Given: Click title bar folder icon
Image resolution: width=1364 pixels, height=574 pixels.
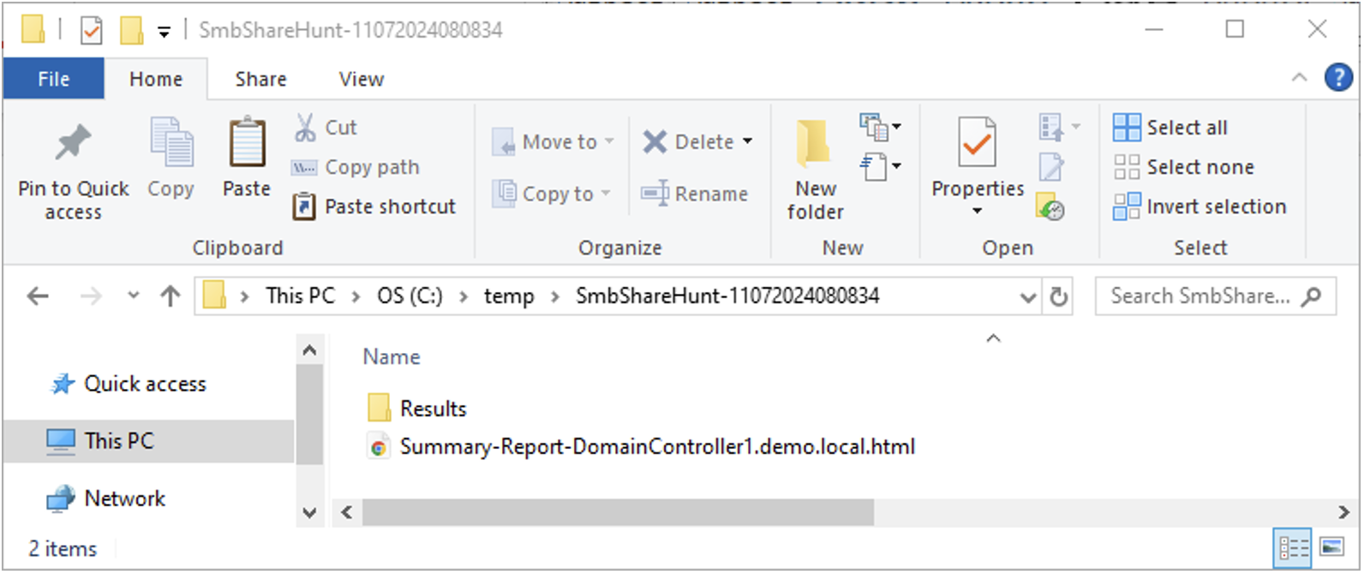Looking at the screenshot, I should (x=33, y=29).
